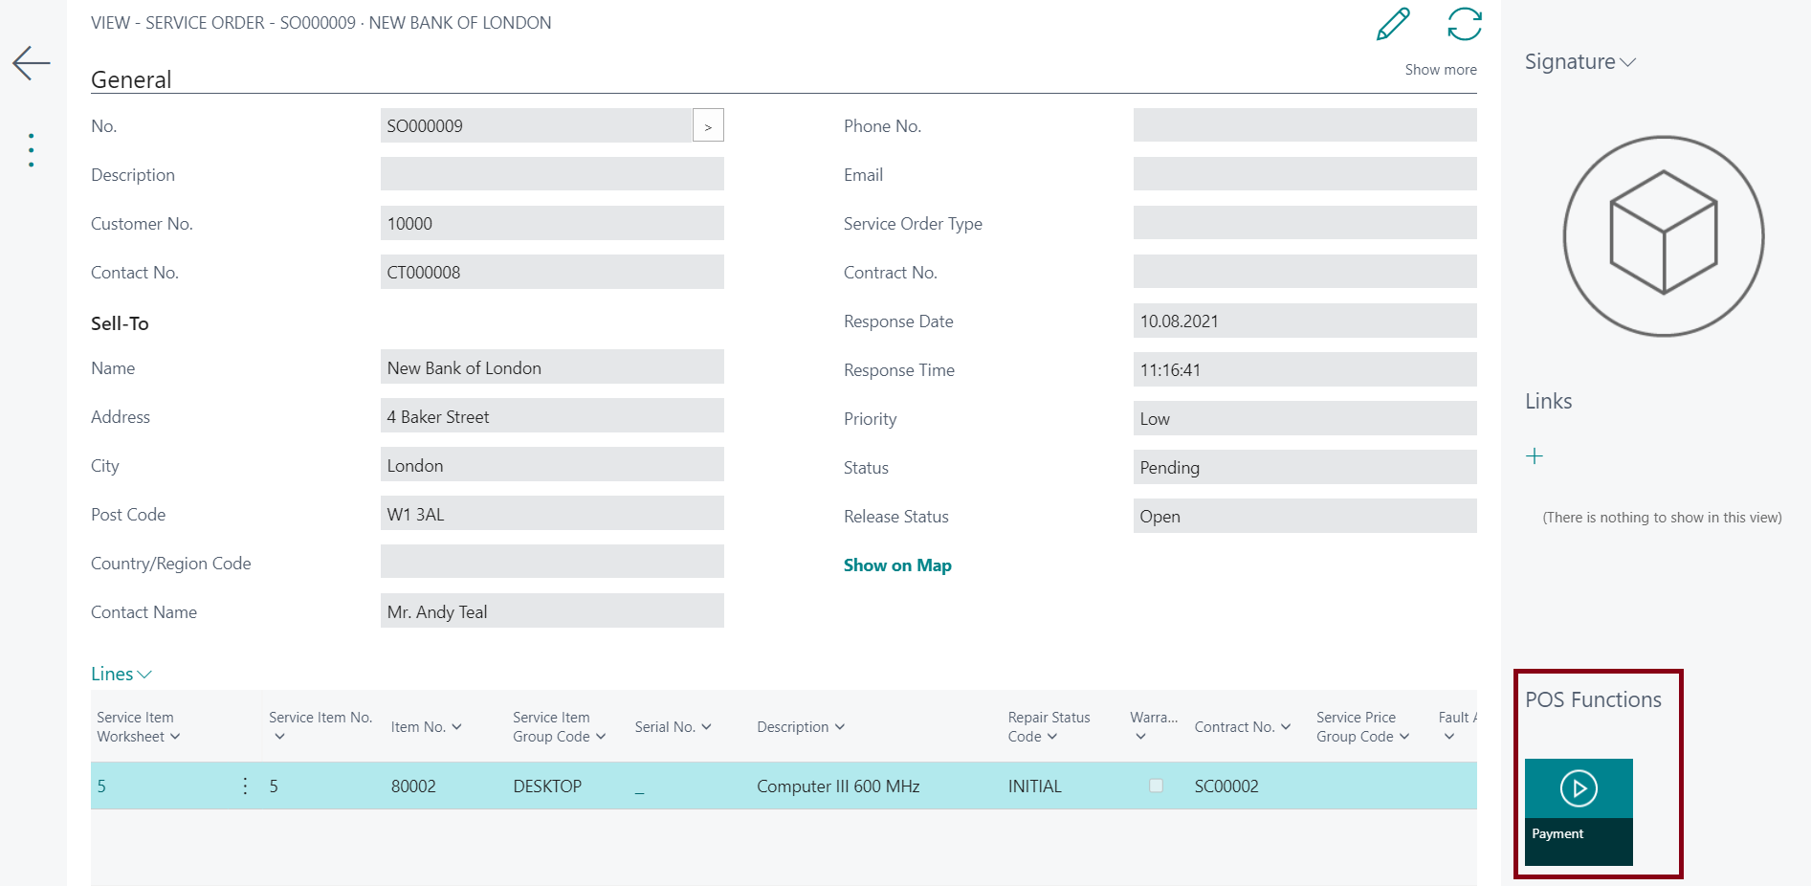Click Release Status field showing Open
This screenshot has width=1811, height=886.
(1305, 516)
